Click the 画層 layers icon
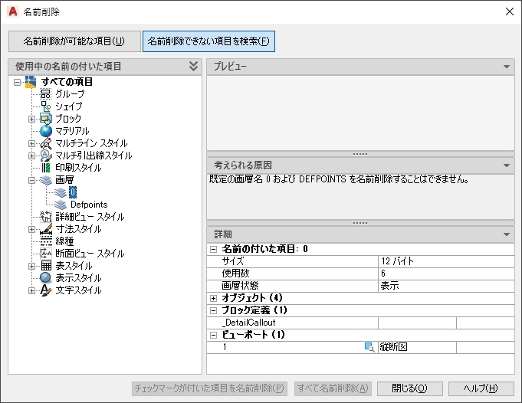The height and width of the screenshot is (403, 522). coord(46,180)
